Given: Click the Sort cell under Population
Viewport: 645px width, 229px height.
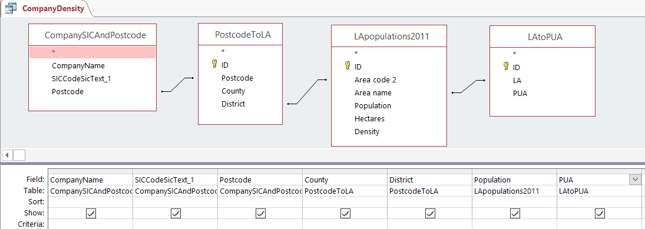Looking at the screenshot, I should tap(514, 202).
